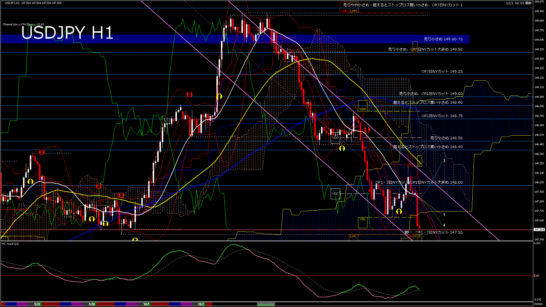This screenshot has height=307, width=546.
Task: Click the YDO yesterday-open marker box
Action: [336, 138]
